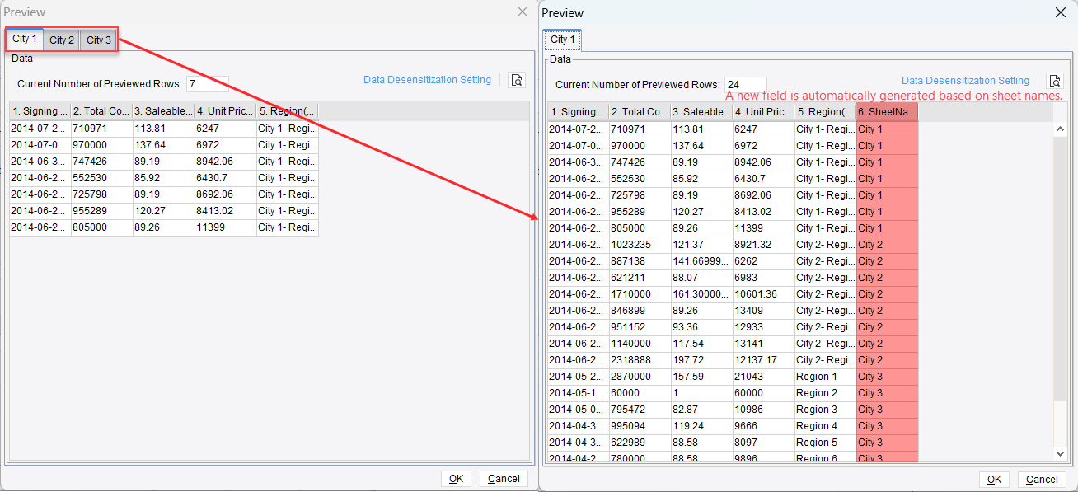
Task: Click cell 2318888 in right table
Action: (x=640, y=360)
